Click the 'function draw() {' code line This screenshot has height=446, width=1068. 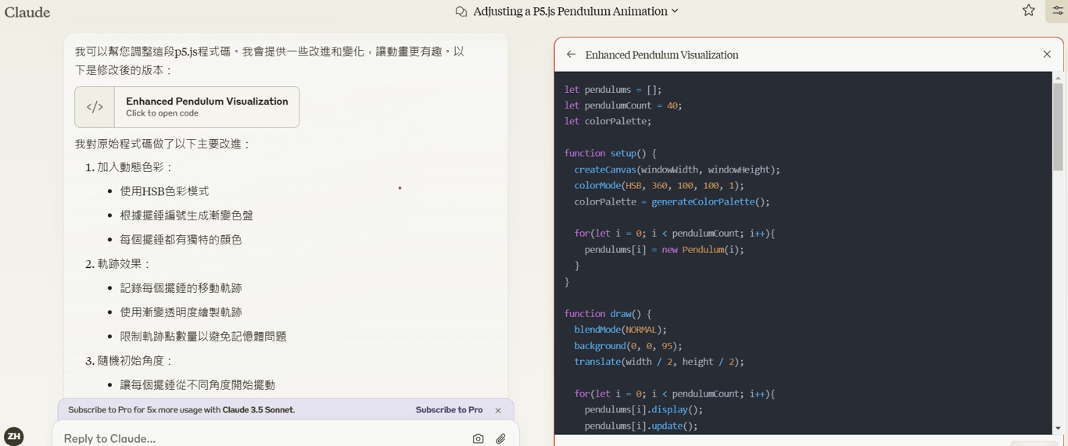pyautogui.click(x=607, y=314)
